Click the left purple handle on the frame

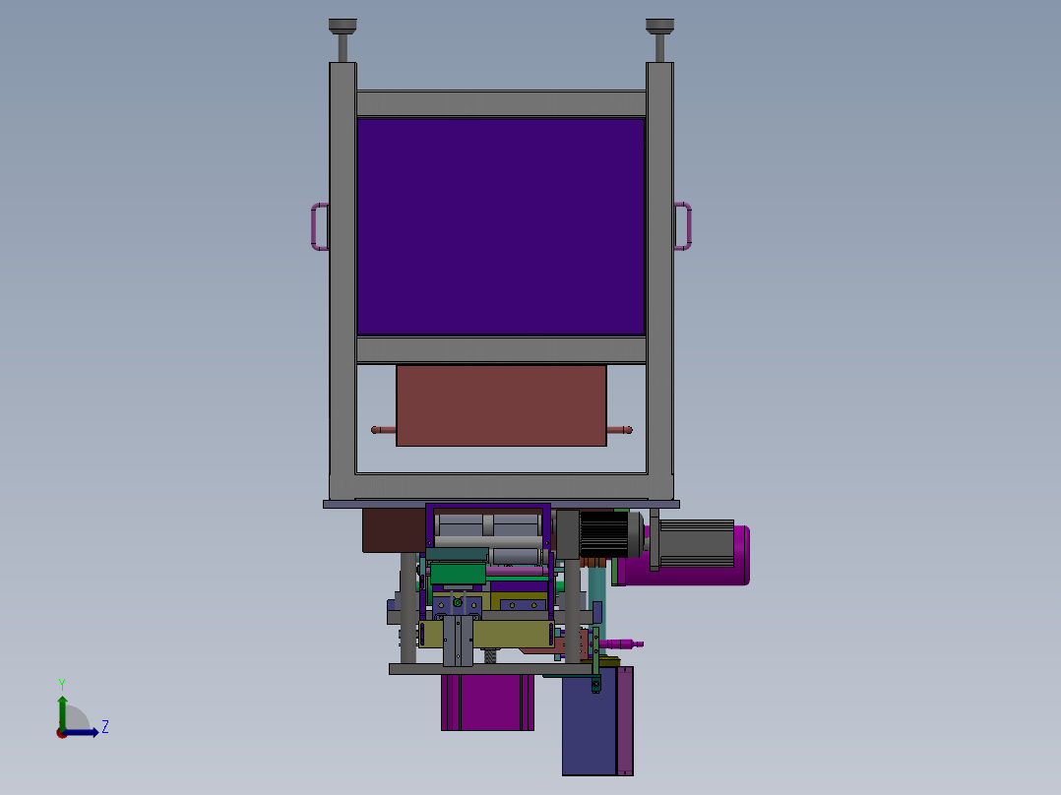320,226
